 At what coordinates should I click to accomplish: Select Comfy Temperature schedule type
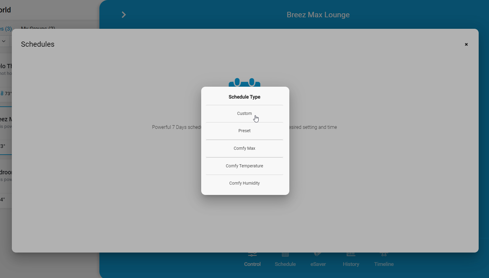click(244, 166)
